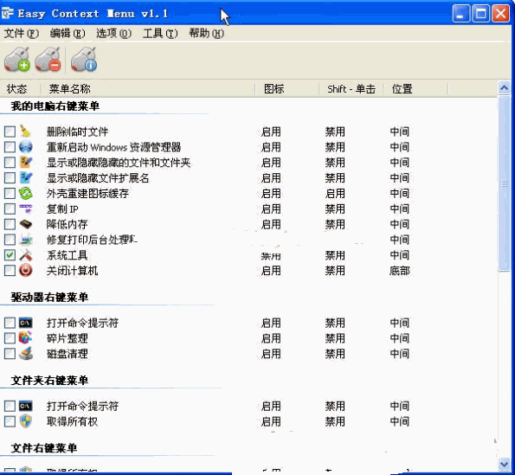Click the application icon in title bar
Screen dimensions: 515x475
click(x=8, y=14)
